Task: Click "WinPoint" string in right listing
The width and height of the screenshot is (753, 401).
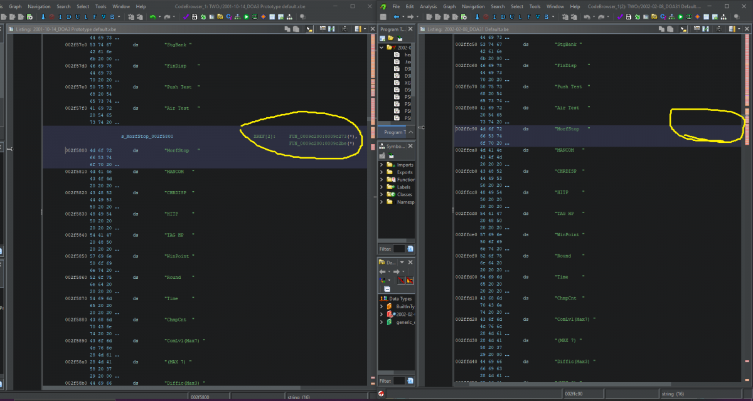Action: 570,235
